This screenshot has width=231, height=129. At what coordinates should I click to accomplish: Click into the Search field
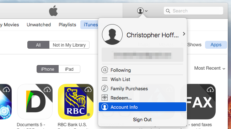click(193, 11)
